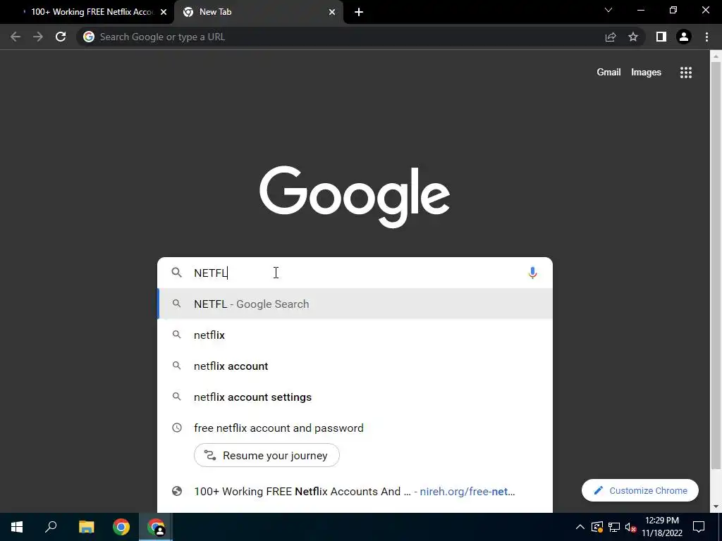This screenshot has height=541, width=722.
Task: Close the 100+ Working FREE Netflix tab
Action: coord(164,12)
